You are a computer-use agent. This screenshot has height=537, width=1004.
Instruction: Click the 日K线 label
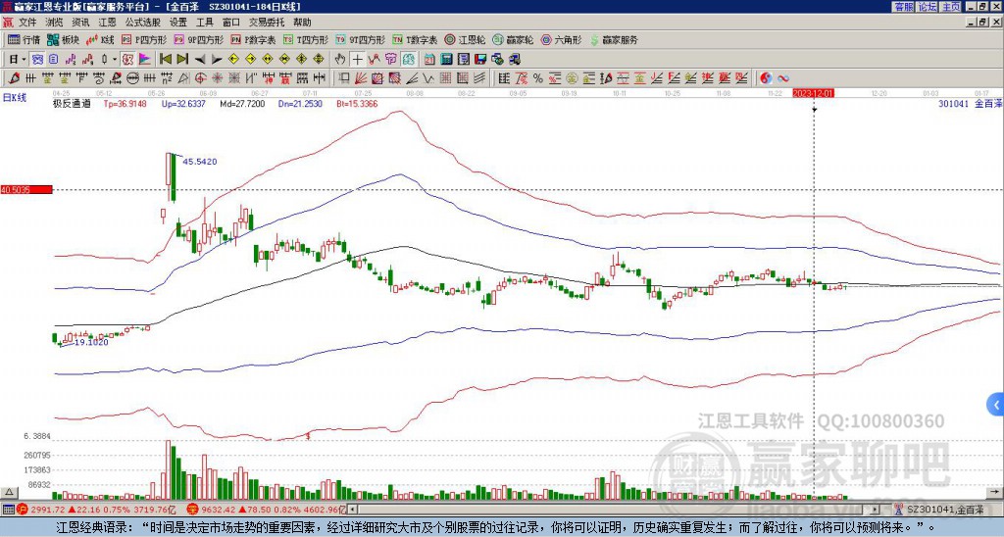(15, 98)
